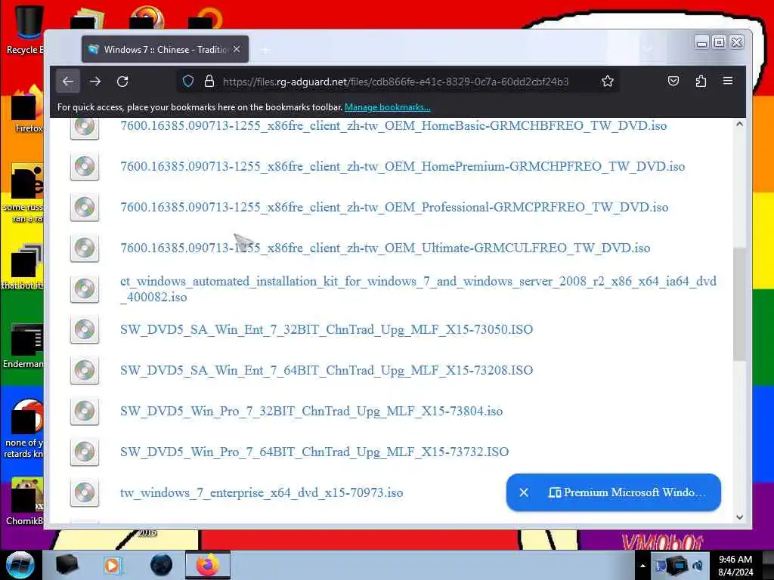Close the Windows 7 Chinese Traditional tab
The image size is (774, 580).
pos(237,49)
